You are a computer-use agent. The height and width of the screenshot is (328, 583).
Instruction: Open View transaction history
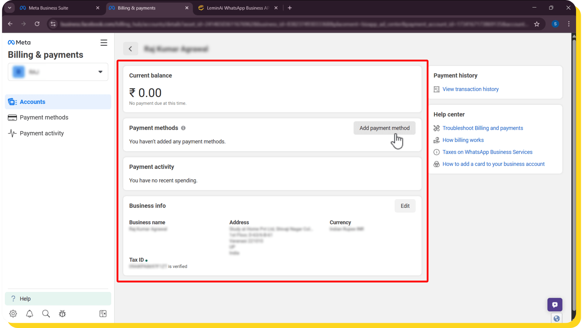(470, 89)
